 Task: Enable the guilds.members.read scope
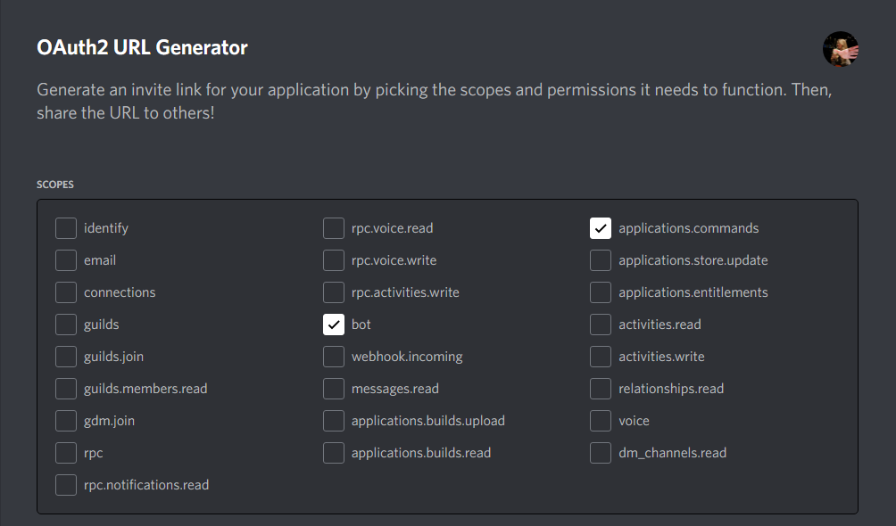65,389
